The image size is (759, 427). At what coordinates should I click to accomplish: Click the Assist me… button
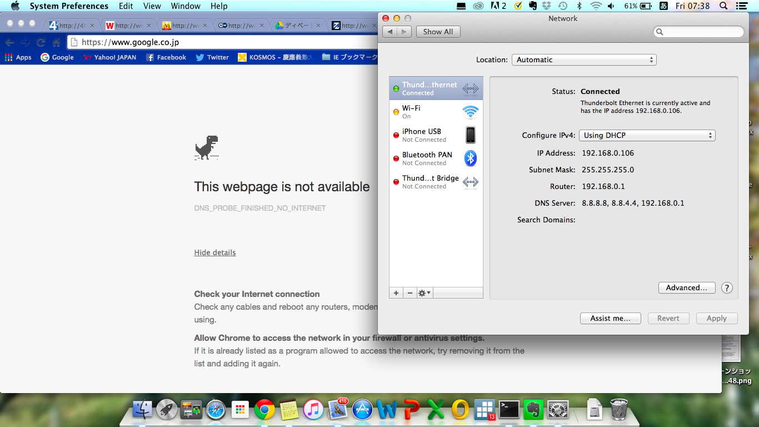pos(611,318)
